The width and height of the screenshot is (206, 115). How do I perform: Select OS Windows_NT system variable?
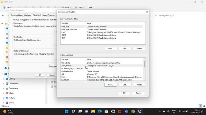(x=102, y=74)
